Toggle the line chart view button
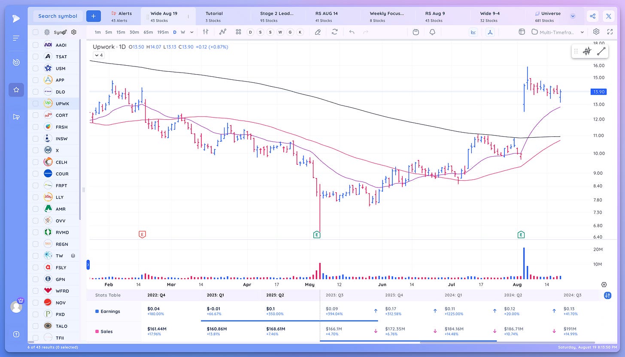This screenshot has width=625, height=357. pyautogui.click(x=473, y=32)
